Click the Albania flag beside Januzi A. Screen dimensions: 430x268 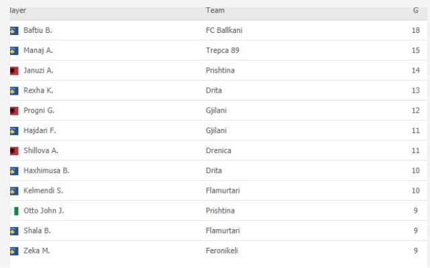pos(14,71)
